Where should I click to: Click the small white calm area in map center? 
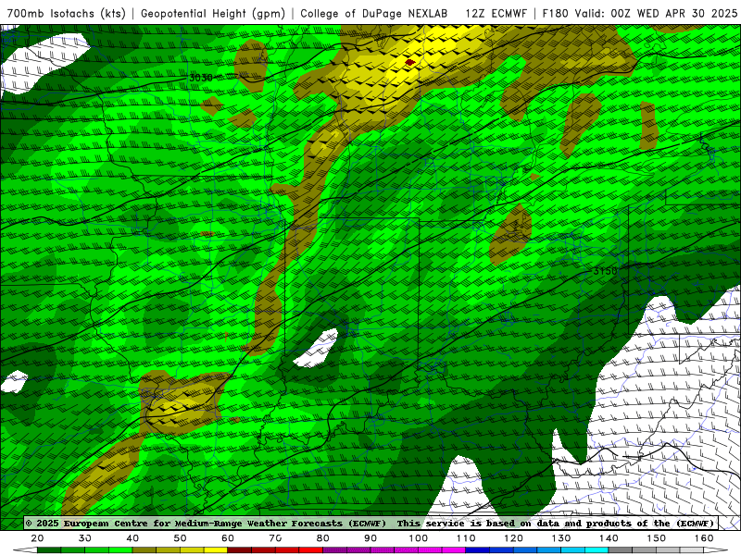click(316, 349)
